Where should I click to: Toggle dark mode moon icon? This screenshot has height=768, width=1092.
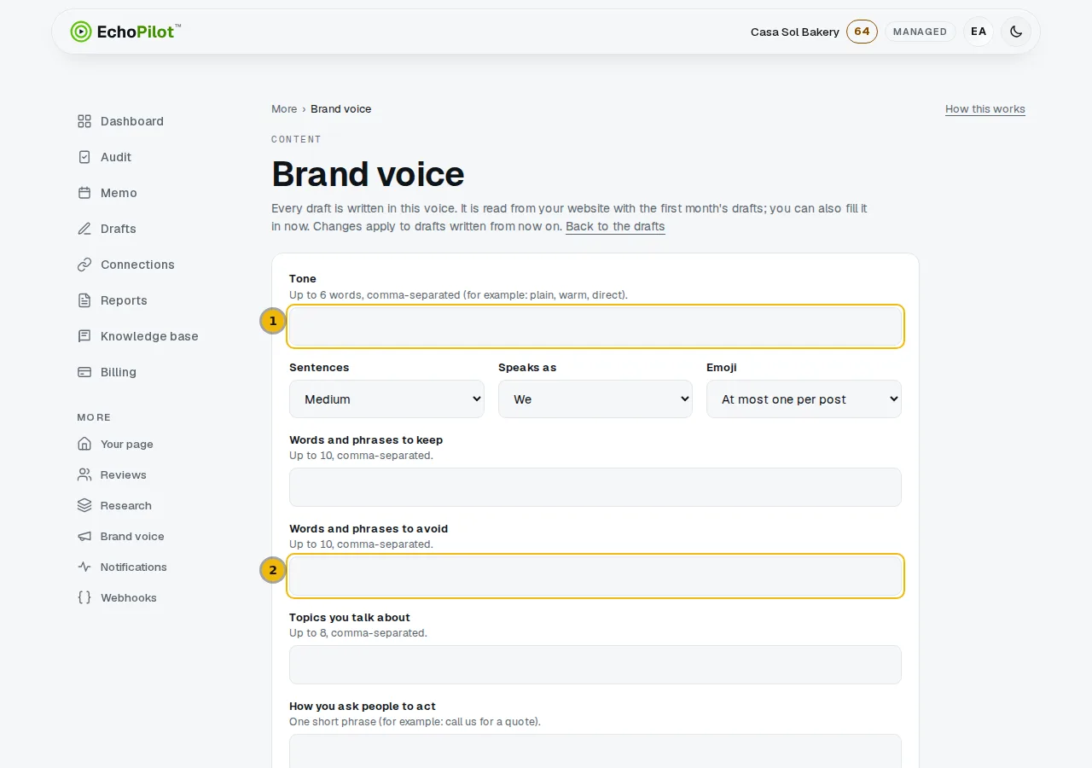click(1016, 32)
